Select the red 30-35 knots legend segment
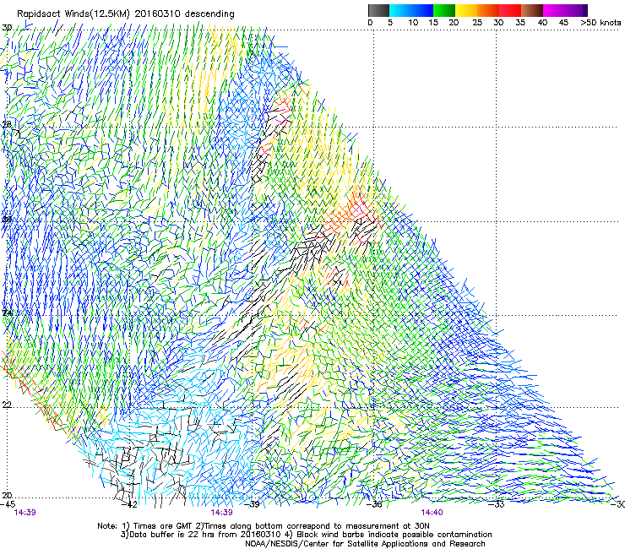The height and width of the screenshot is (549, 625). (x=510, y=10)
